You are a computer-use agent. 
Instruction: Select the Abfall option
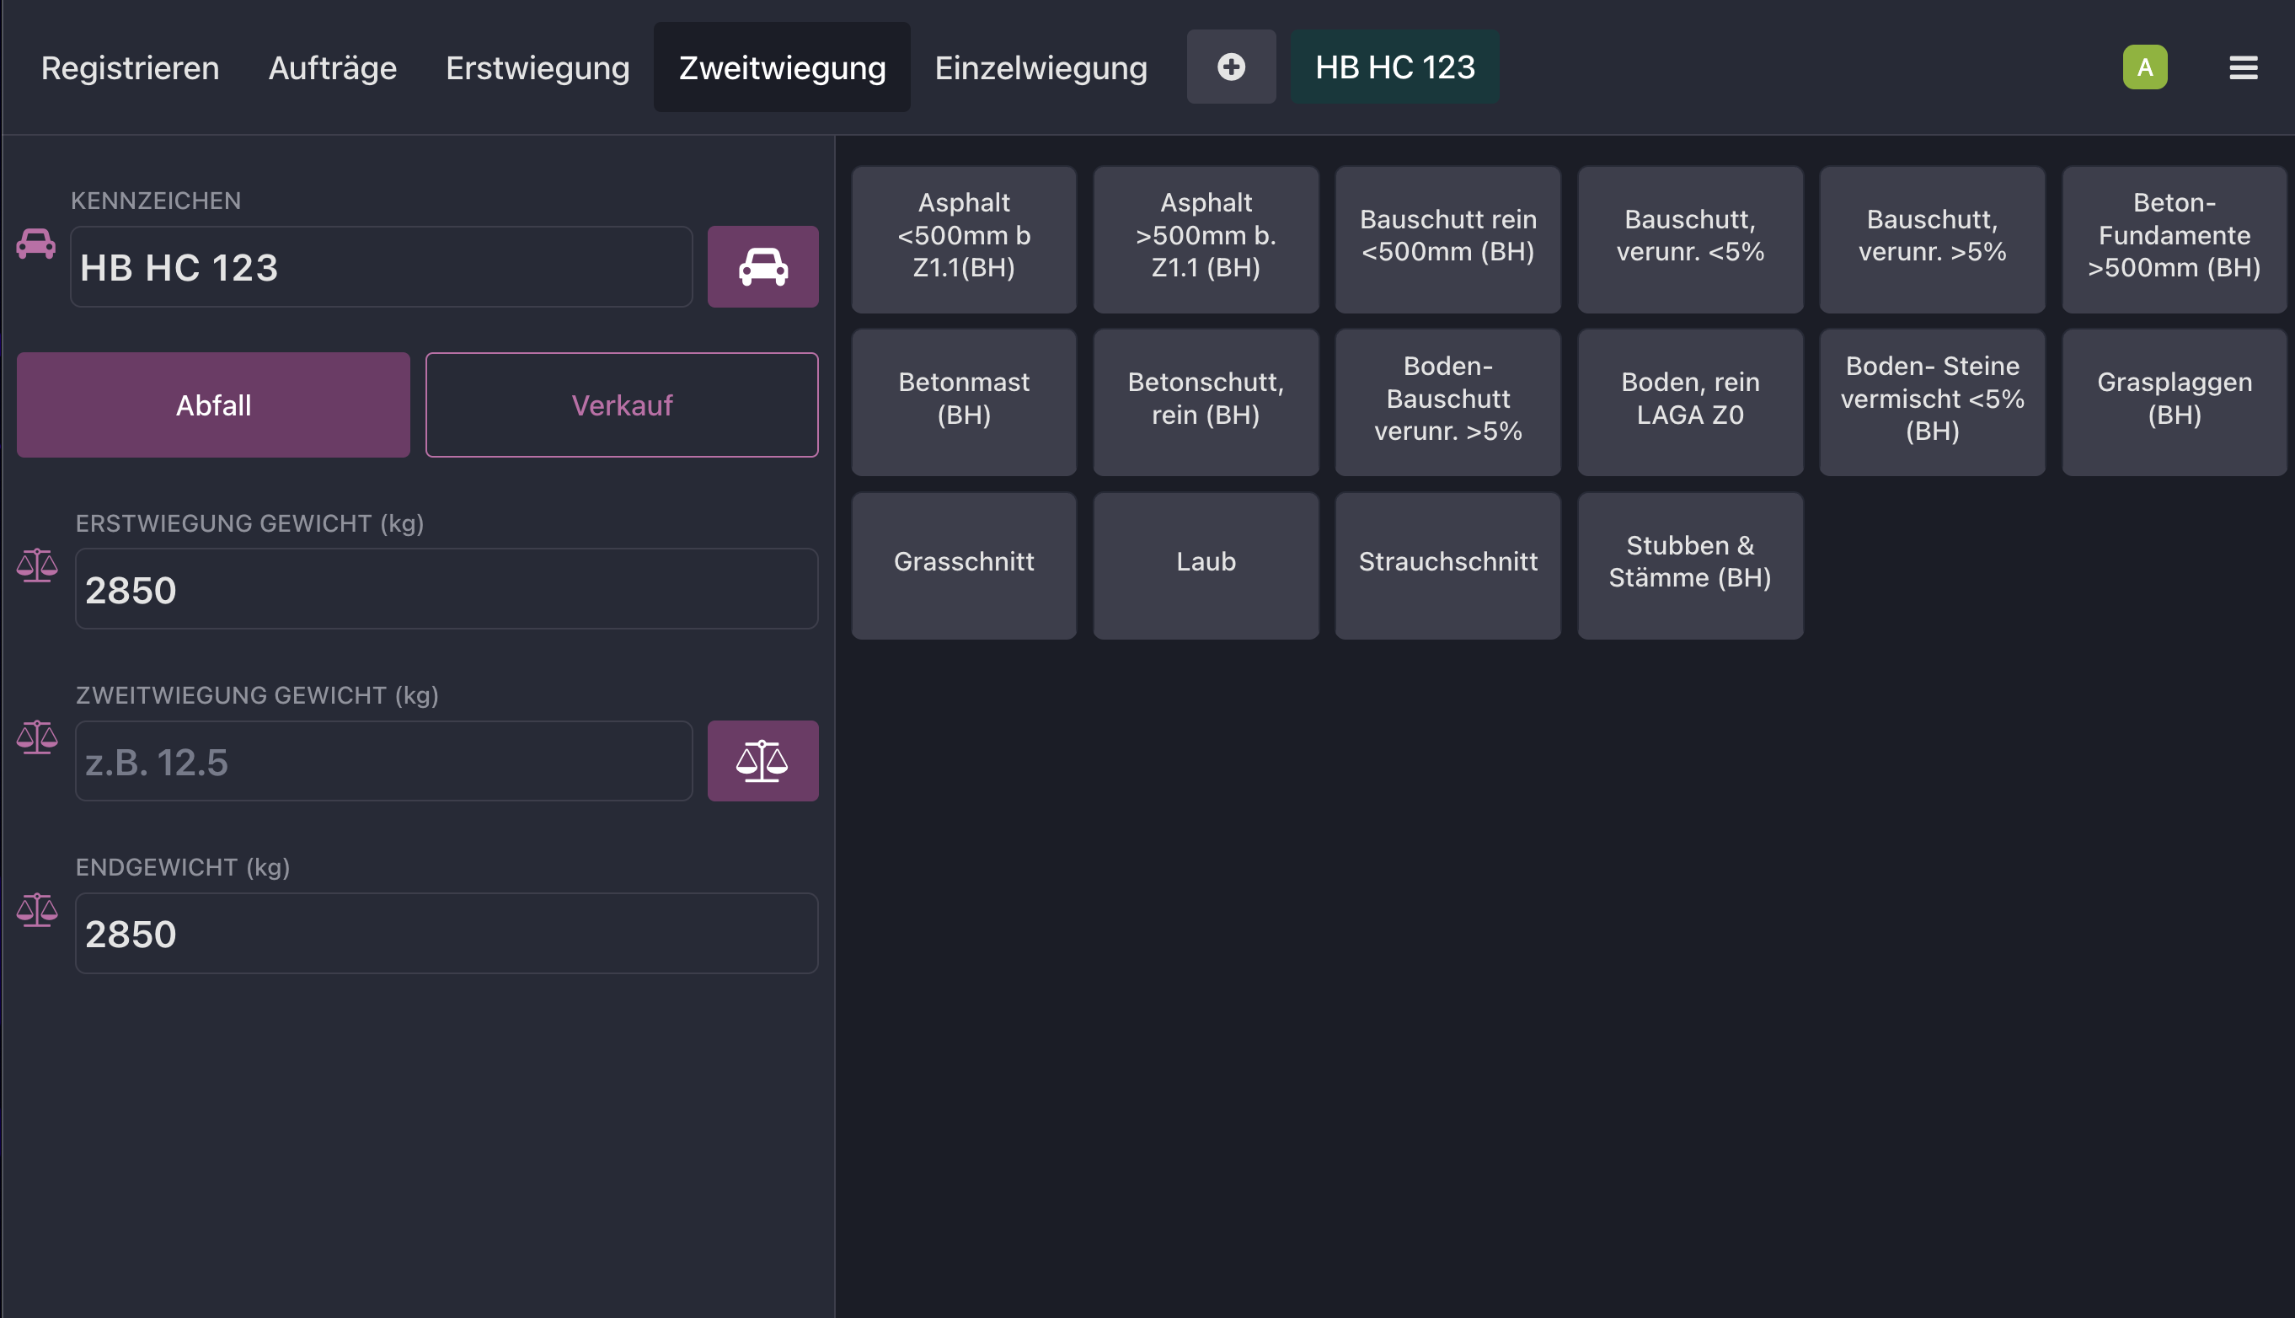coord(212,405)
